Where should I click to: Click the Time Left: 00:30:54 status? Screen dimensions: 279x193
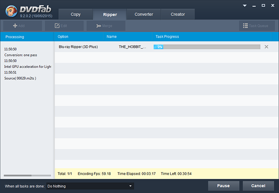pyautogui.click(x=176, y=174)
